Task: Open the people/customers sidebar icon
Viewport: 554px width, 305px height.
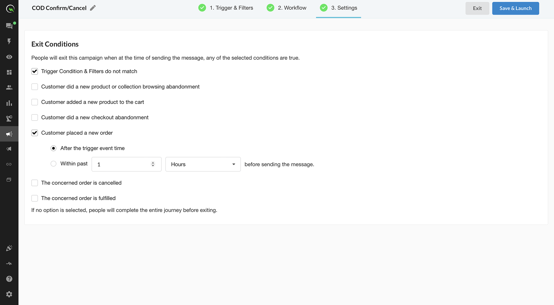Action: [9, 88]
